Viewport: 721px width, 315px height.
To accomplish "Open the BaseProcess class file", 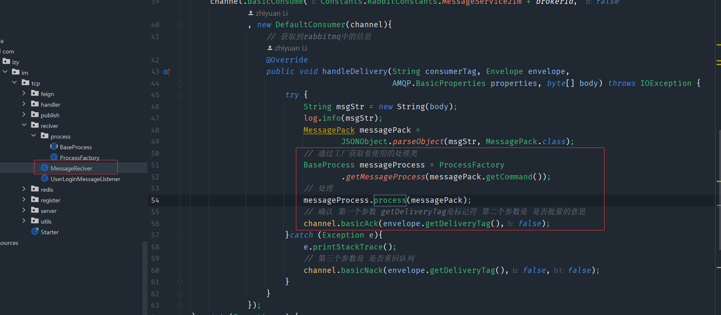I will click(76, 147).
